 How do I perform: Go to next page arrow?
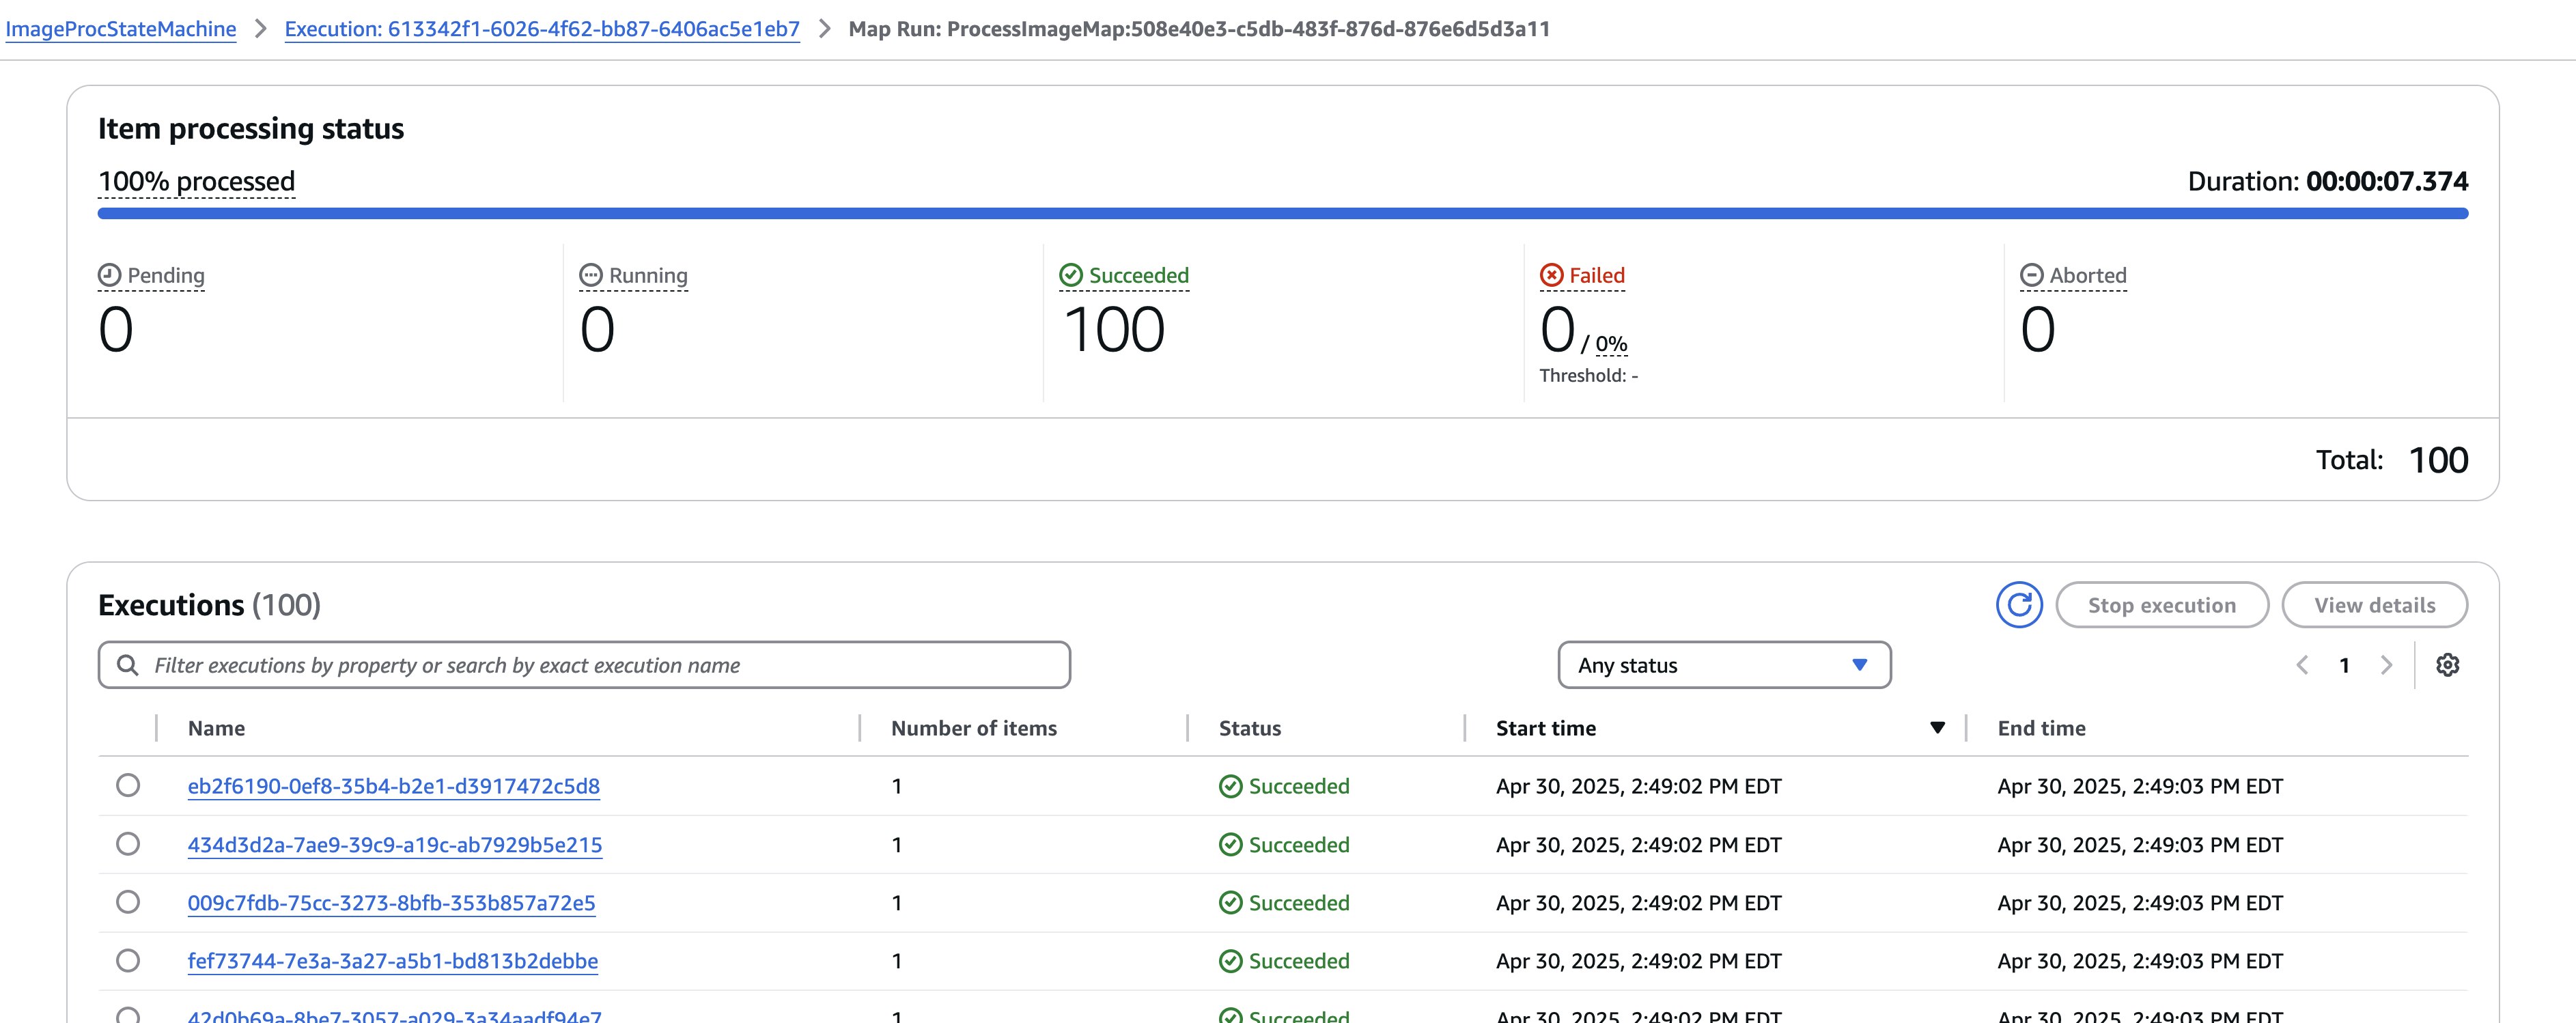tap(2387, 665)
